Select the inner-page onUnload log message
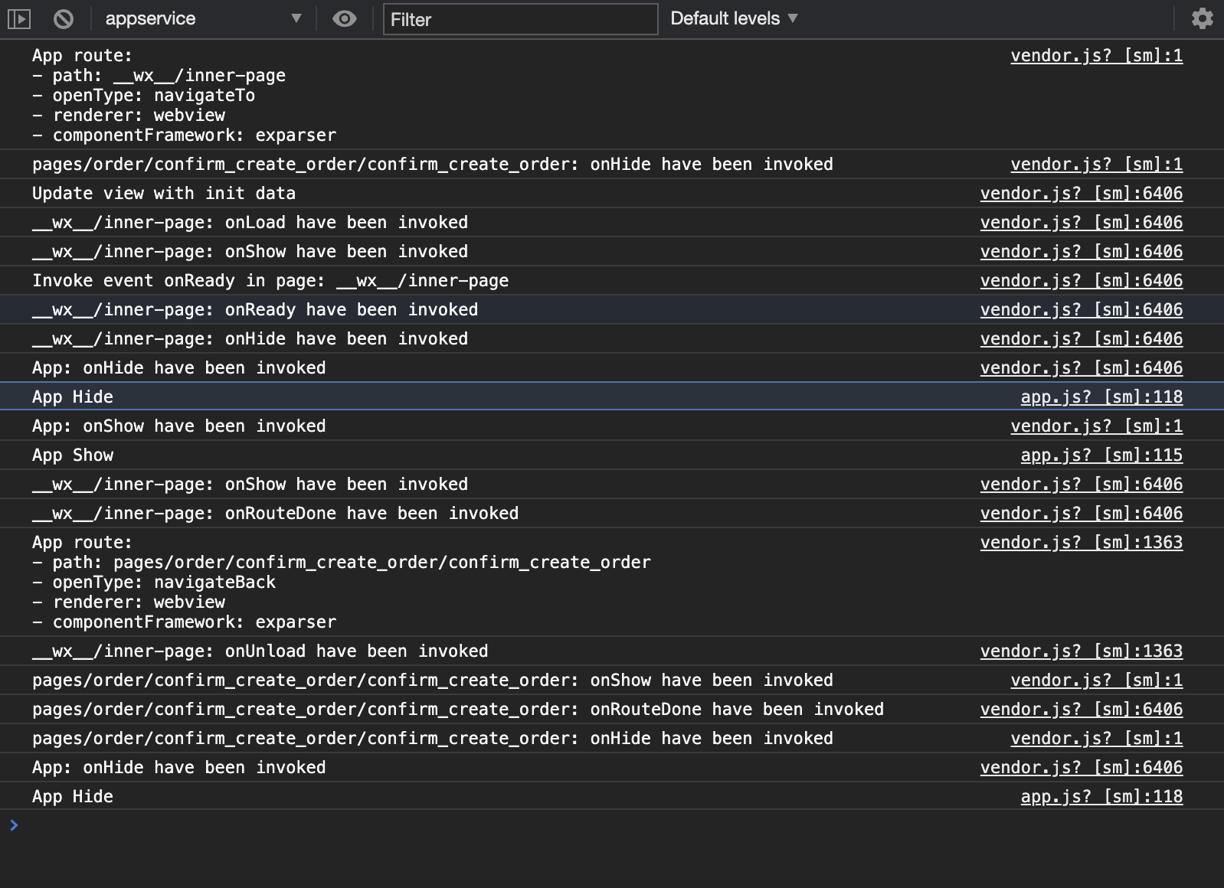 (260, 651)
